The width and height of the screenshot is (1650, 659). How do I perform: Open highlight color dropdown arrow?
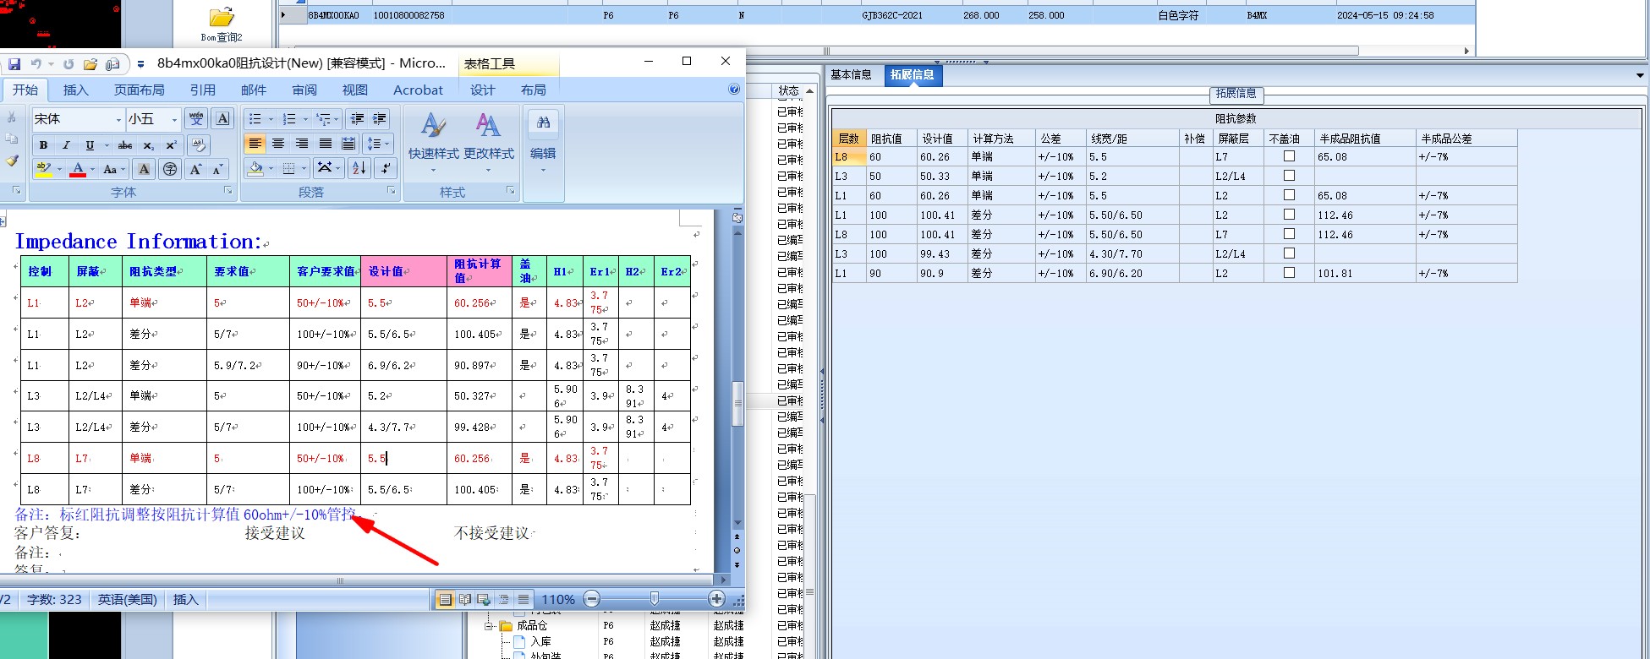point(59,169)
